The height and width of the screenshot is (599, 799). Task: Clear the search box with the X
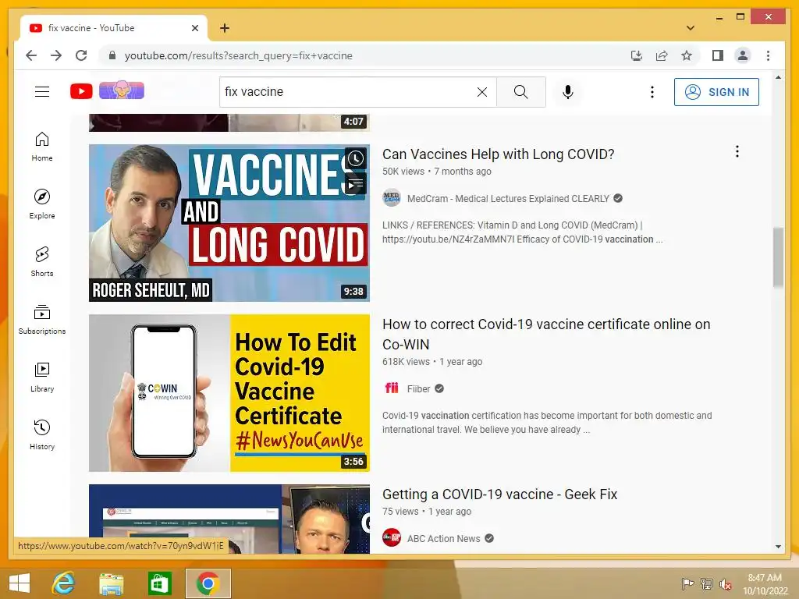(x=482, y=92)
